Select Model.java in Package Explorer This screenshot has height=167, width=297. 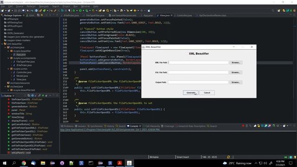22,76
